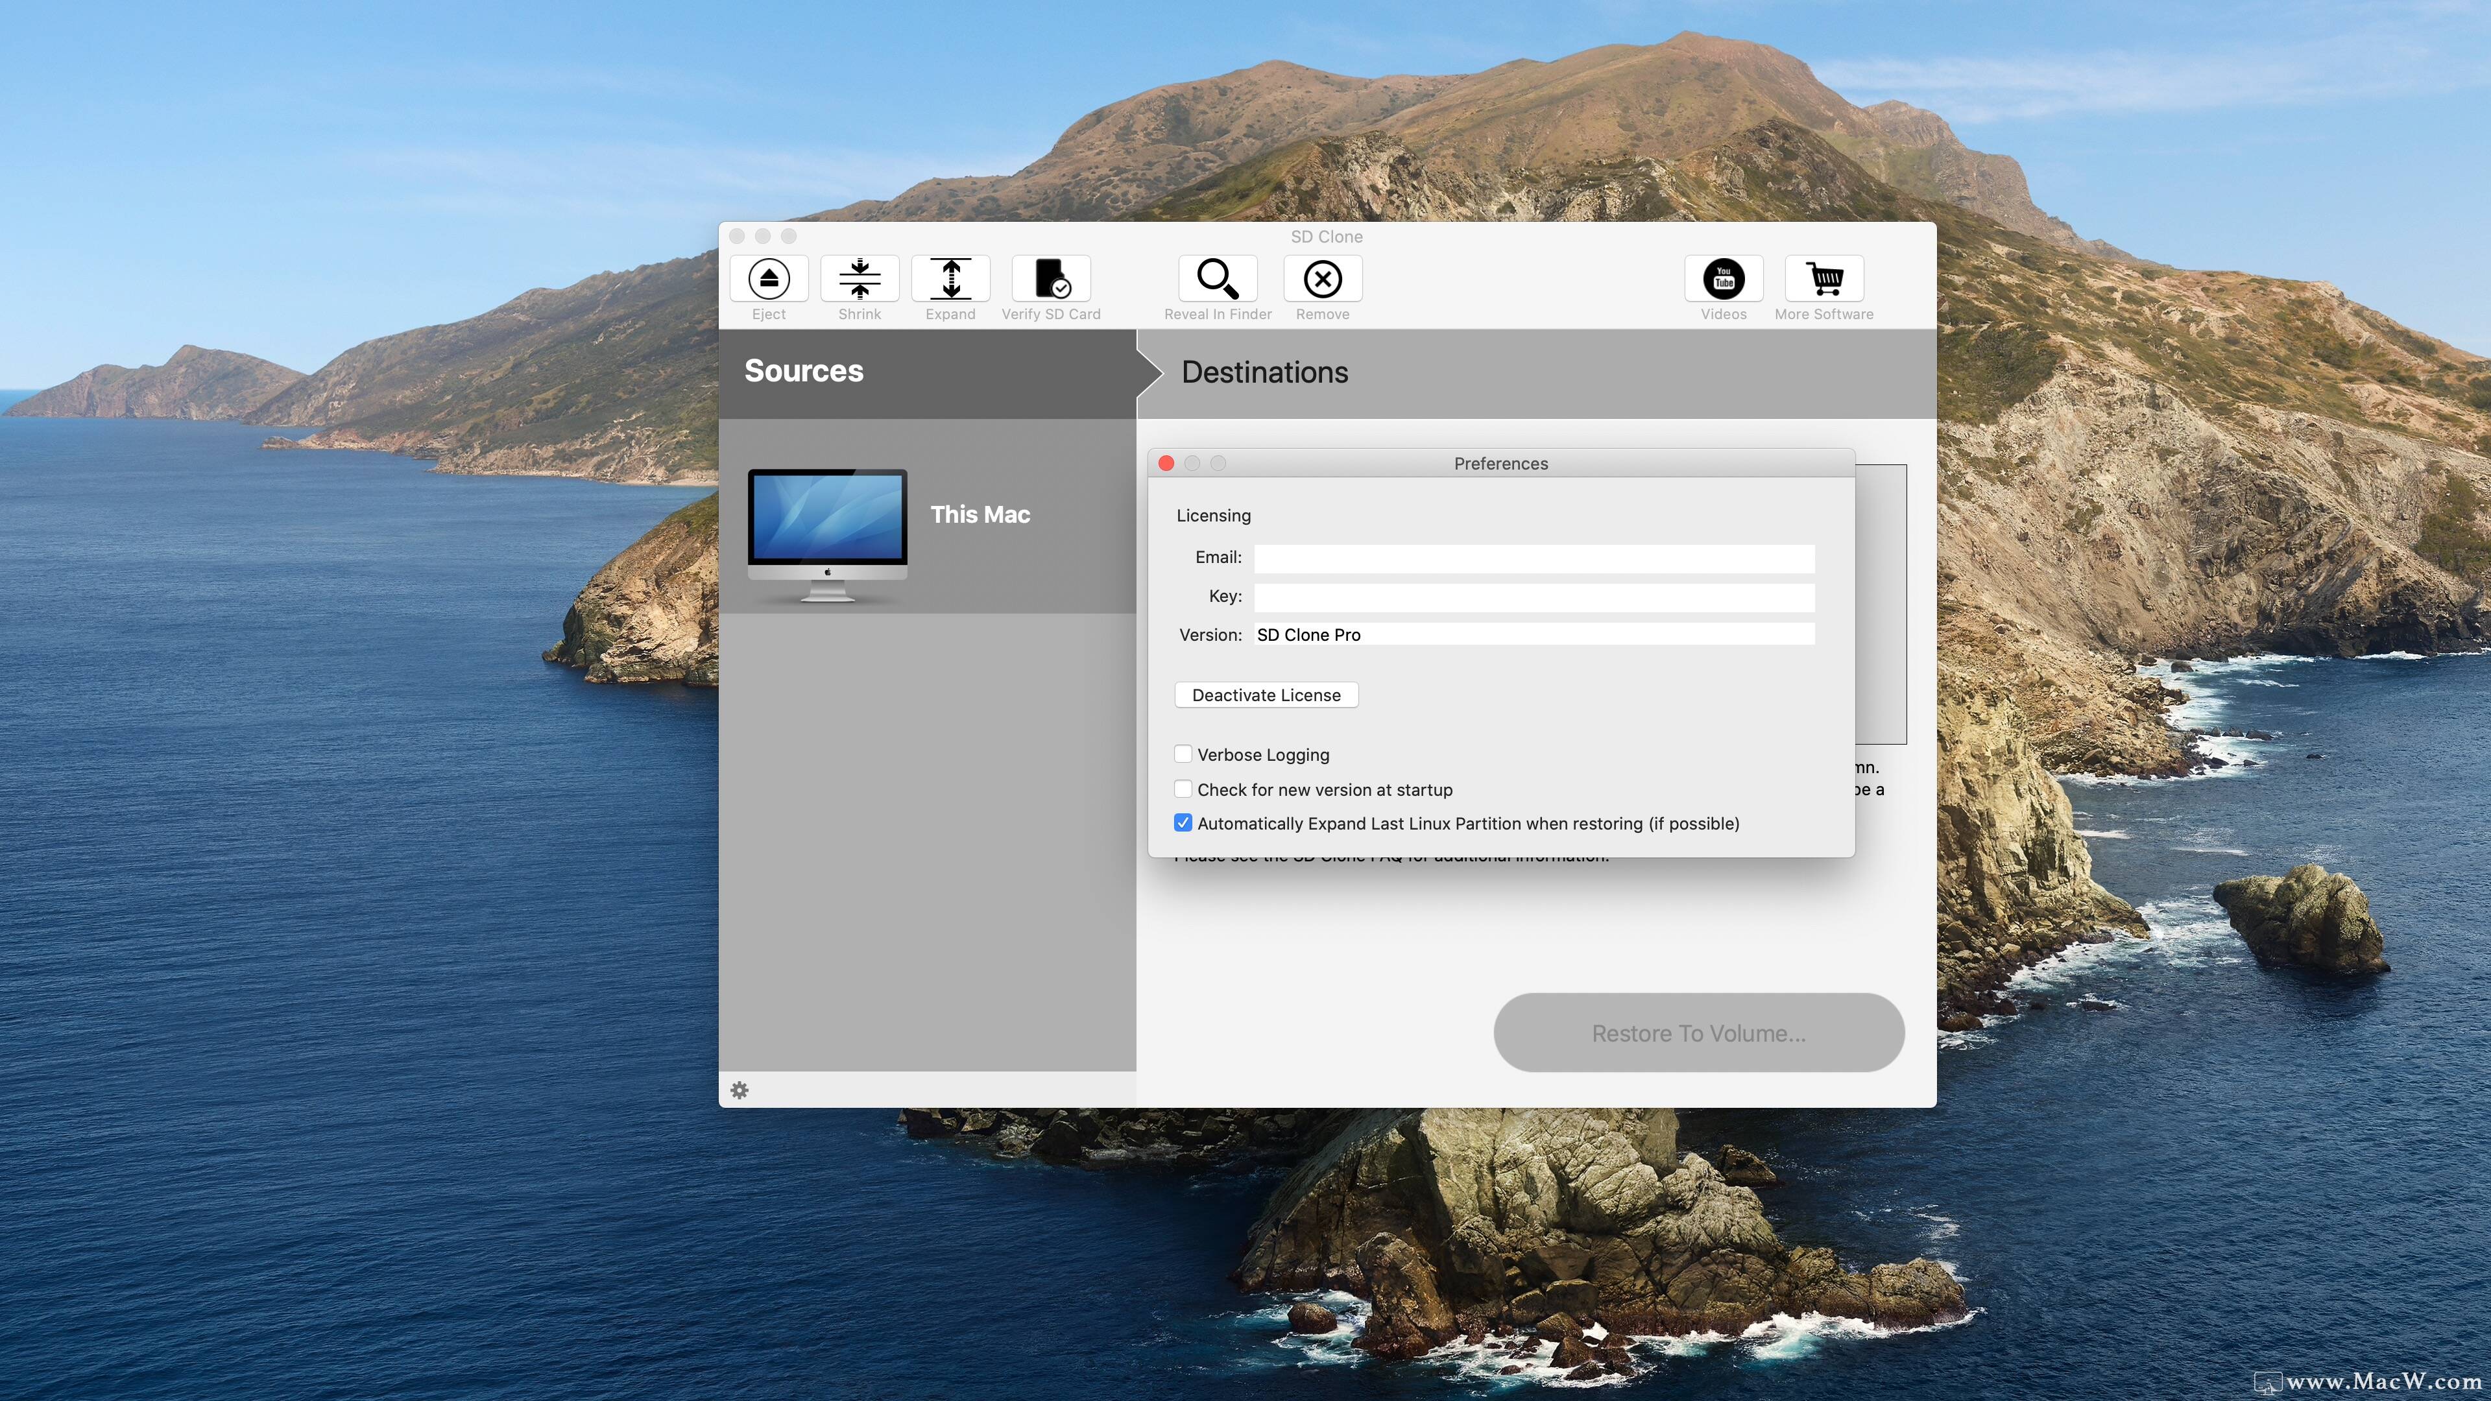Disable Automatically Expand Last Linux Partition checkbox
Viewport: 2491px width, 1401px height.
pos(1183,823)
